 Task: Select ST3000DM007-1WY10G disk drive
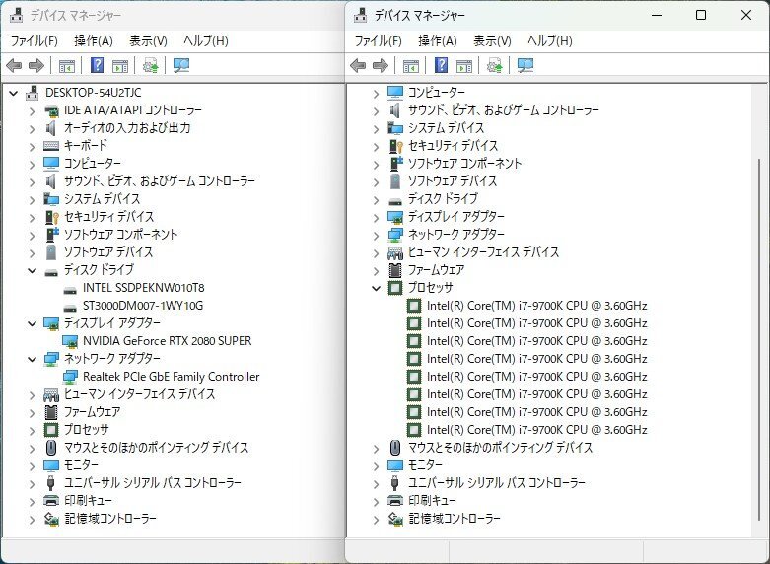[142, 306]
